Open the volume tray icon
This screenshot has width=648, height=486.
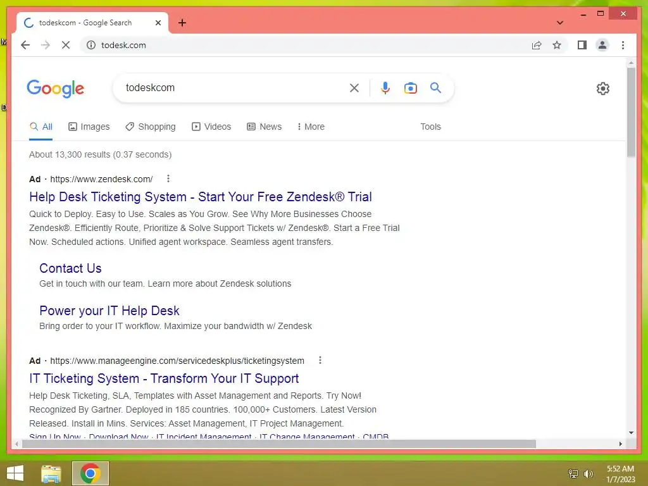[588, 473]
